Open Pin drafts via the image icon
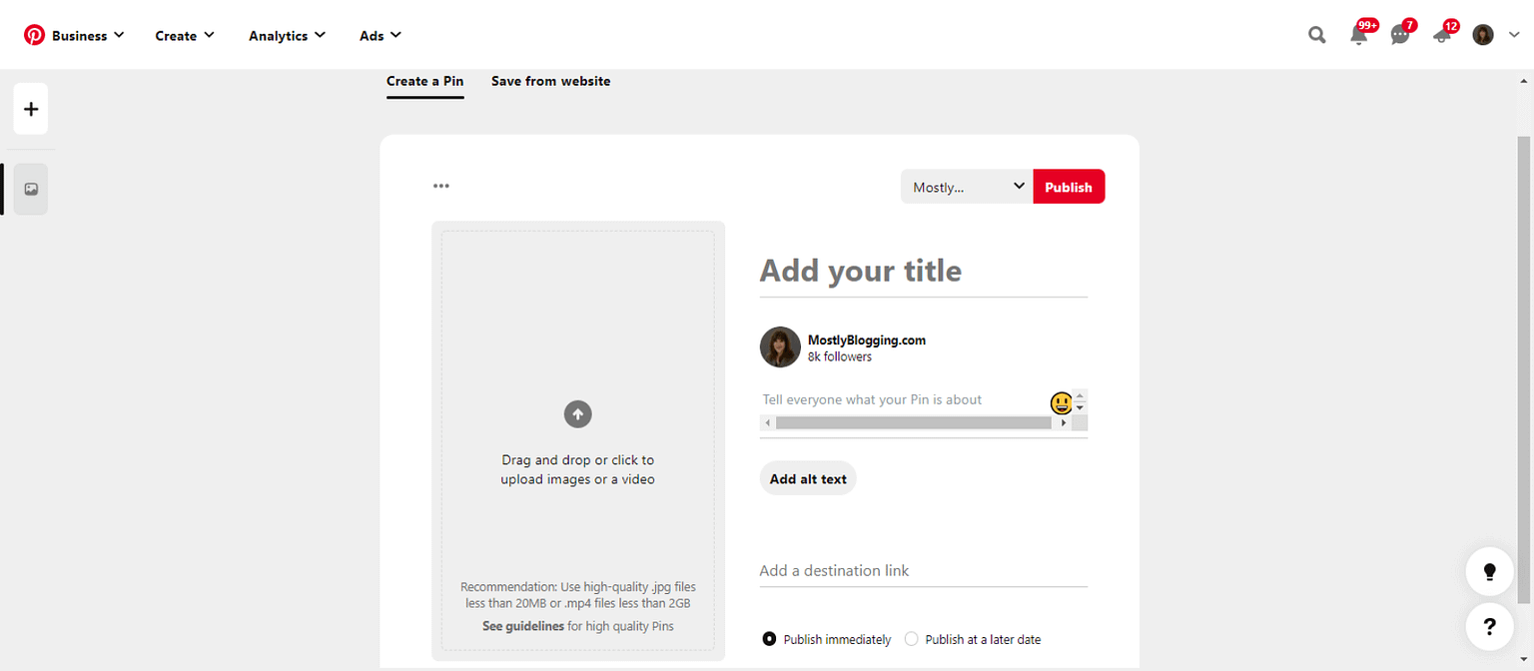This screenshot has width=1534, height=671. 30,189
